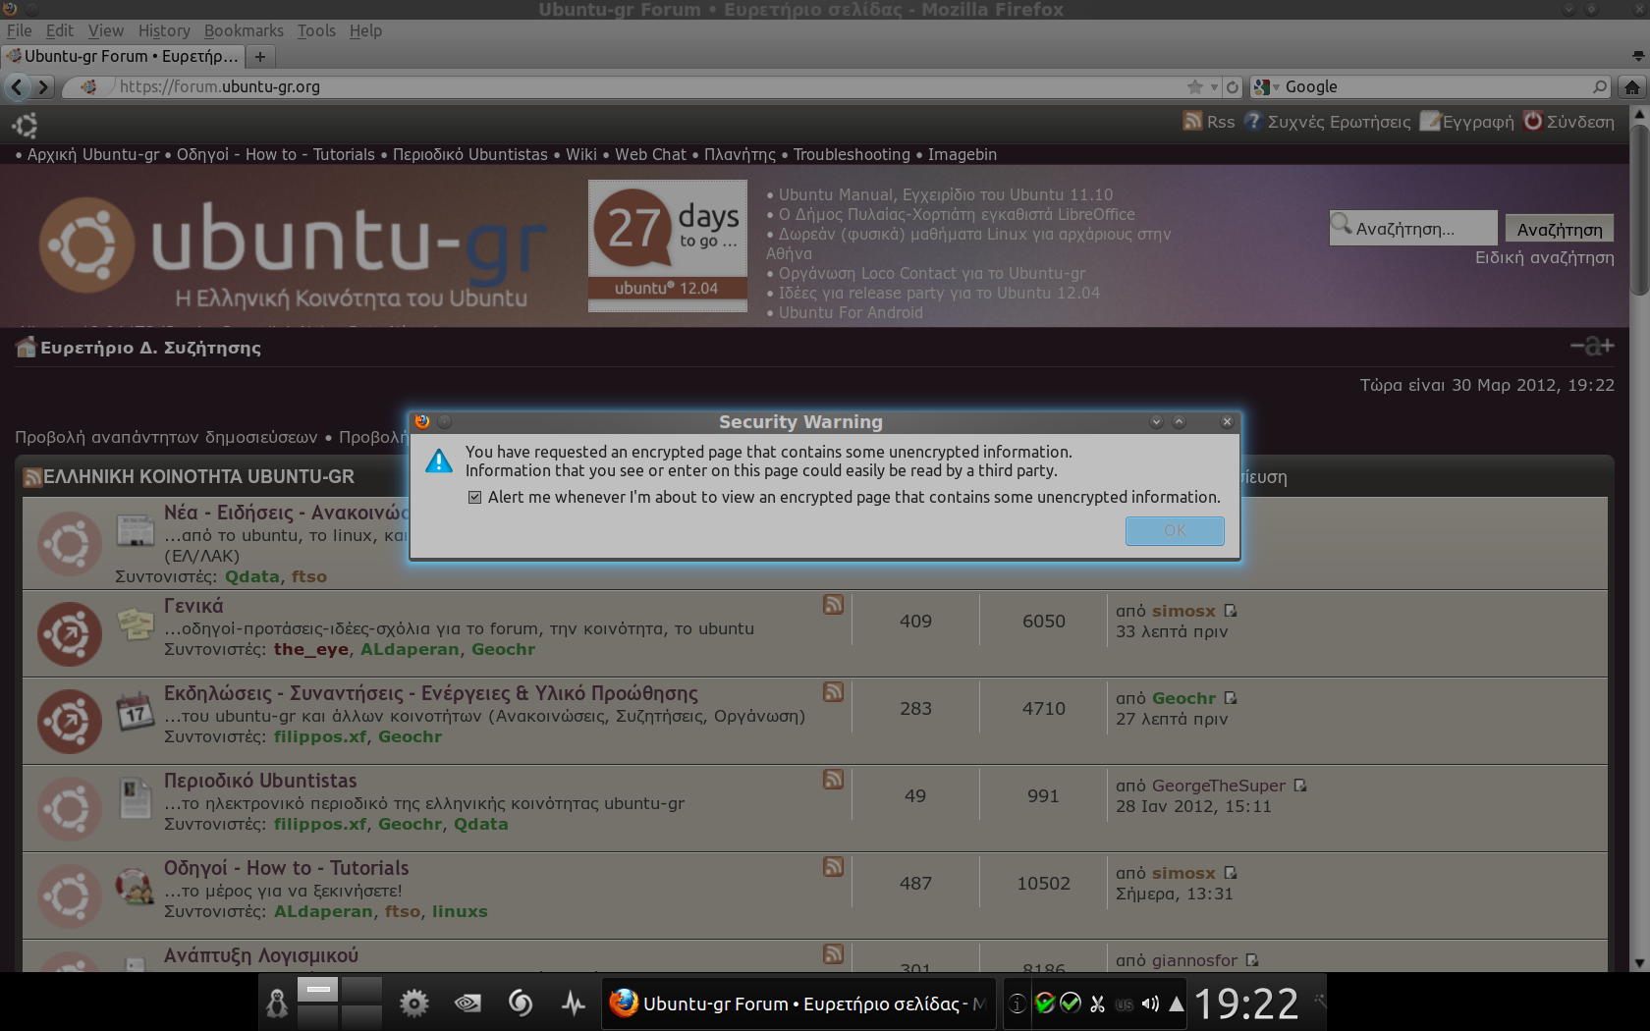Open the Bookmarks menu
The width and height of the screenshot is (1650, 1031).
[x=244, y=30]
